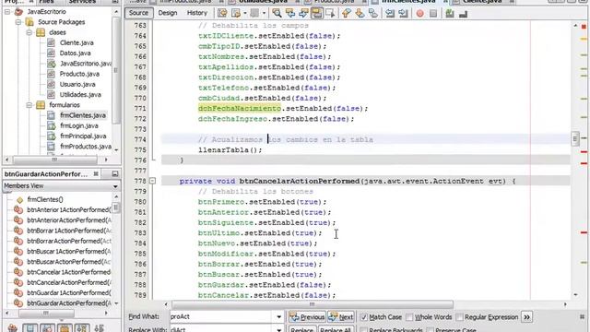Click Find Previous Occurrence toolbar icon
The width and height of the screenshot is (590, 332).
click(x=290, y=14)
